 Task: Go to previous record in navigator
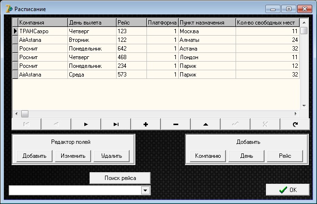[x=56, y=125]
